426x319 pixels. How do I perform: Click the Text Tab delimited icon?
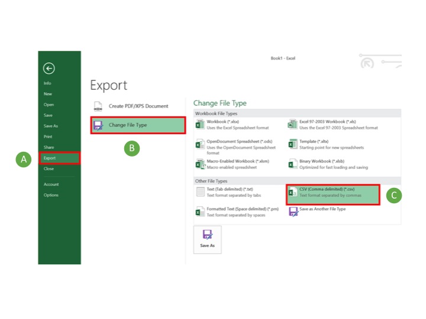200,192
